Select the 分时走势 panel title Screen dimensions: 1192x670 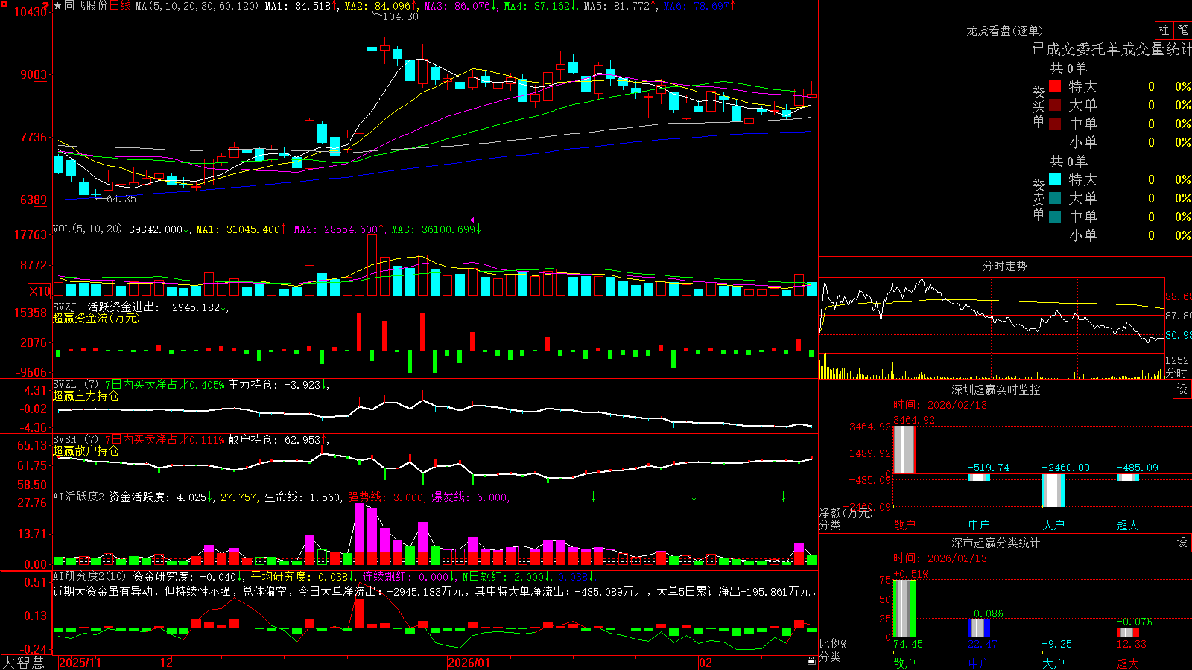click(1005, 266)
